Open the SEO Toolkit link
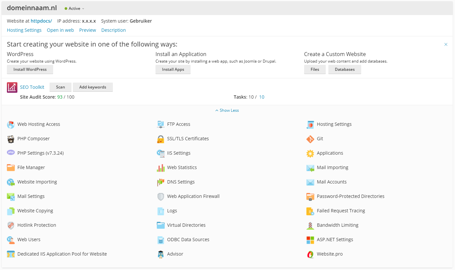Screen dimensions: 455x270 coord(32,87)
